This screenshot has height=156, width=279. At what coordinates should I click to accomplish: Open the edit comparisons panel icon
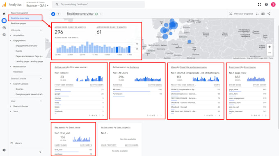coord(263,14)
